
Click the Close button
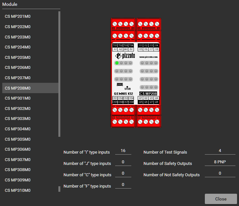pyautogui.click(x=221, y=199)
